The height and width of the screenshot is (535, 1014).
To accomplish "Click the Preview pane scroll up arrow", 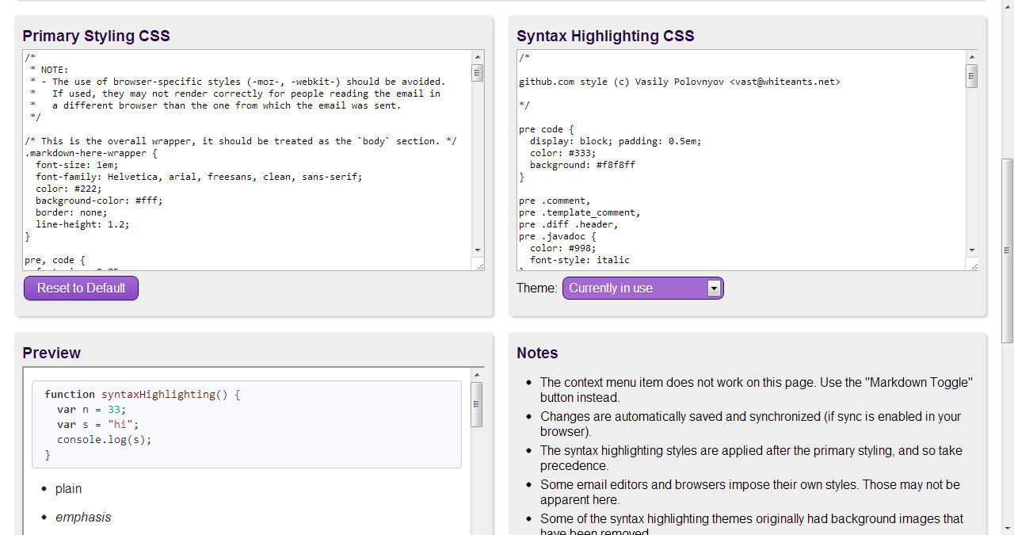I will pyautogui.click(x=477, y=375).
